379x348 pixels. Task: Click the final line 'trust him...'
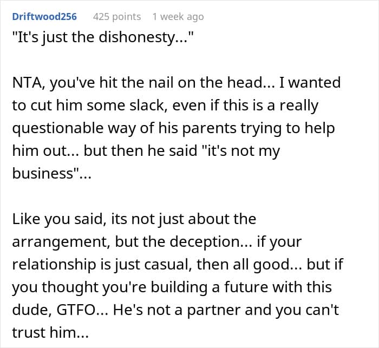pos(50,333)
